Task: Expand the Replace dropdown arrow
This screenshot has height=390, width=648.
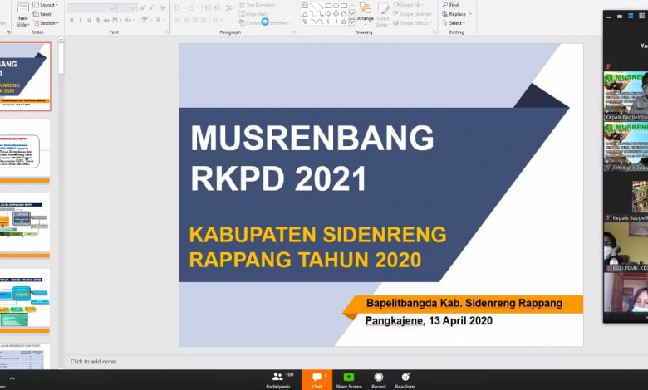Action: point(470,14)
